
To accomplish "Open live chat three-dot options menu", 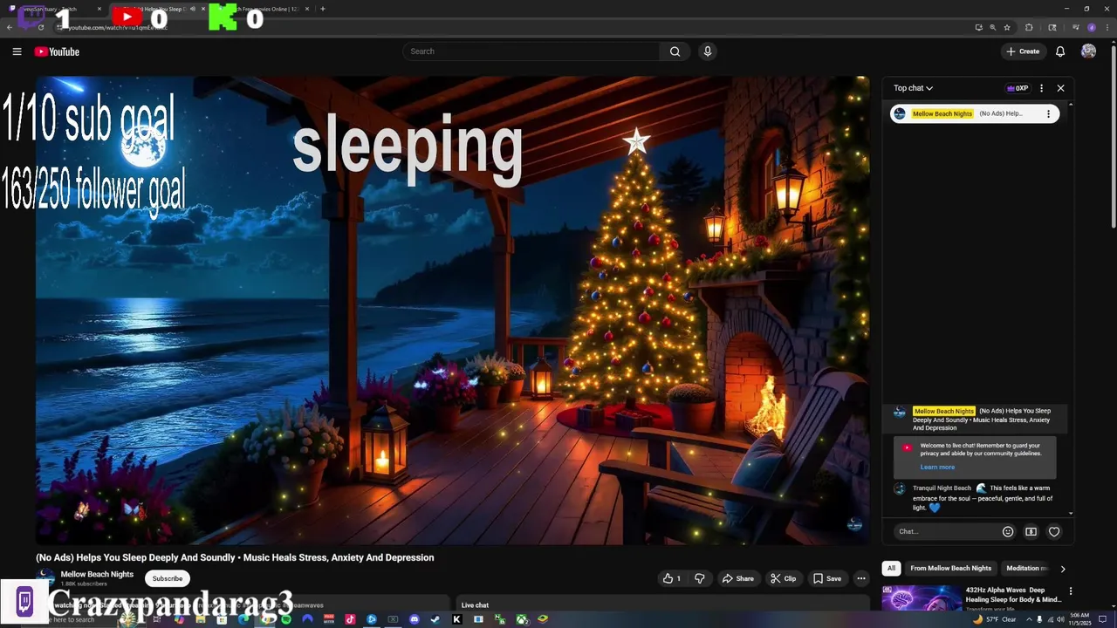I will (x=1041, y=88).
